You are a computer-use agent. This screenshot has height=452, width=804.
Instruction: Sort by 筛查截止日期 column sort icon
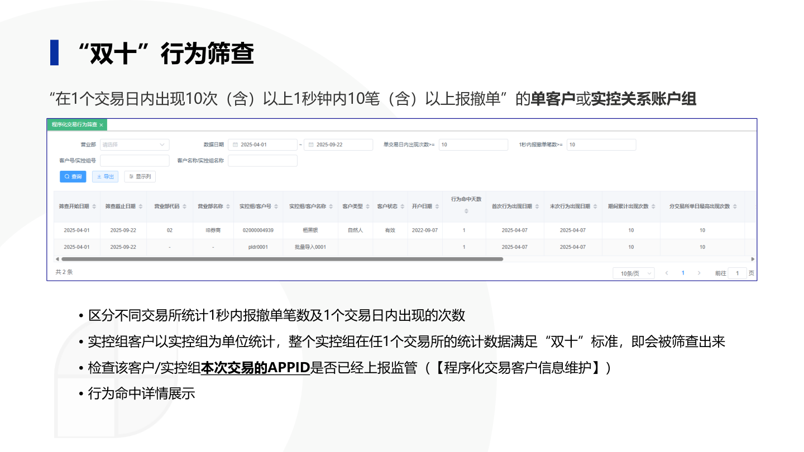[x=141, y=206]
